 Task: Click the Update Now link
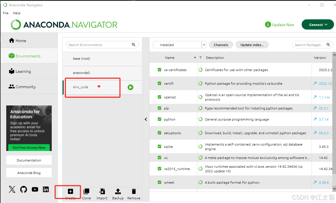pyautogui.click(x=283, y=25)
